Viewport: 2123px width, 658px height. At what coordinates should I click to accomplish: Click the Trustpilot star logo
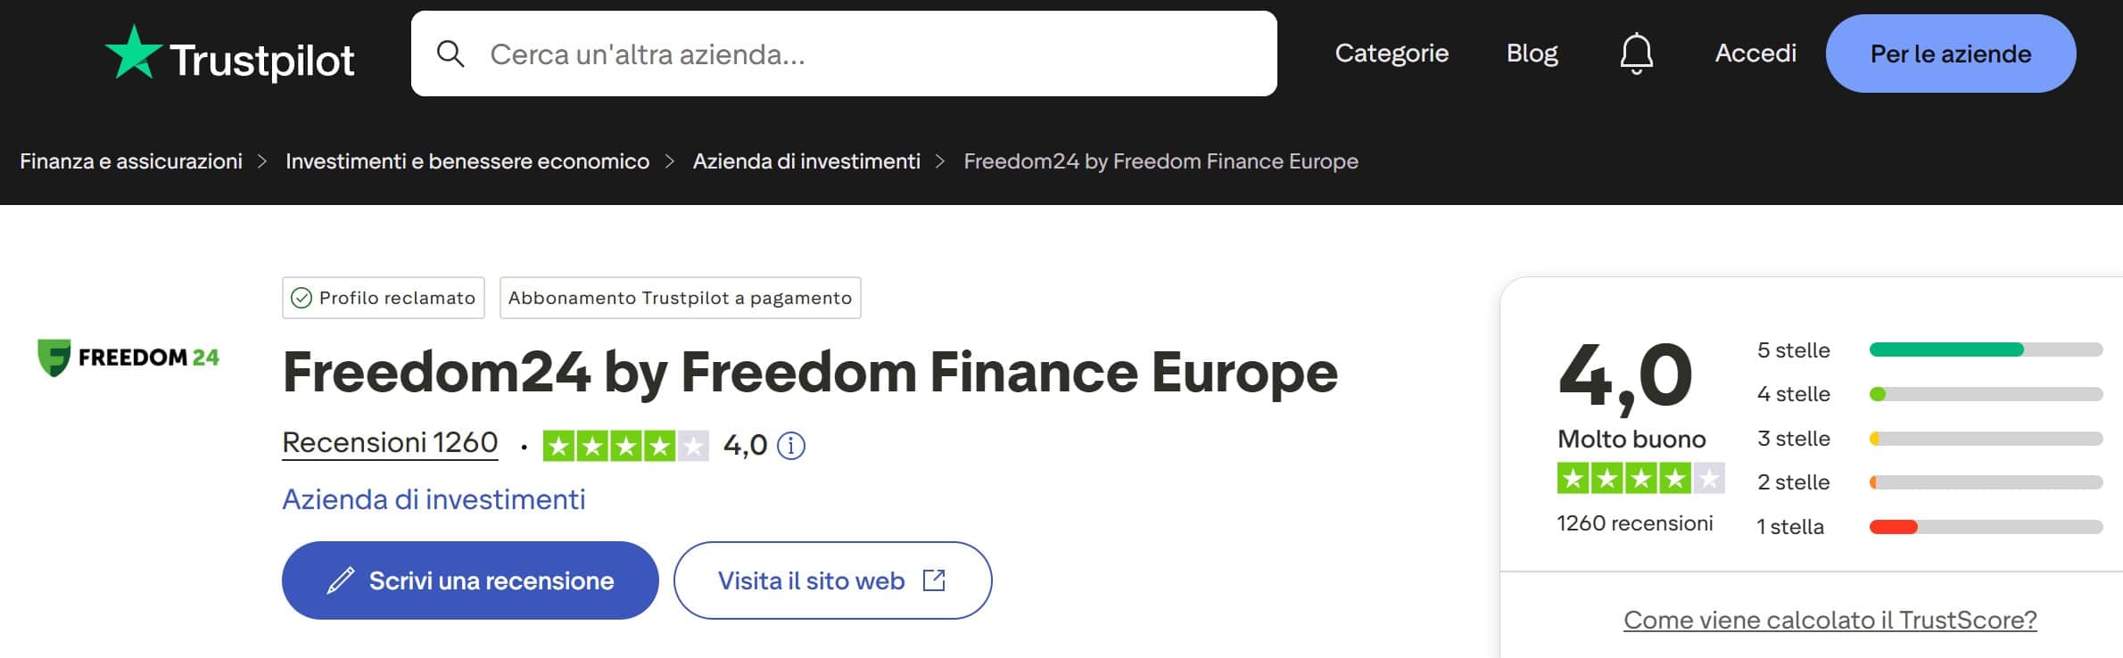coord(132,53)
